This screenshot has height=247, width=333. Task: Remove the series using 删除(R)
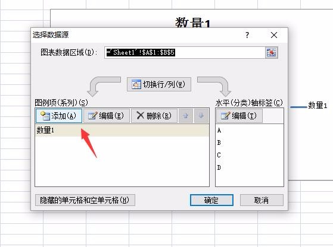[x=154, y=116]
